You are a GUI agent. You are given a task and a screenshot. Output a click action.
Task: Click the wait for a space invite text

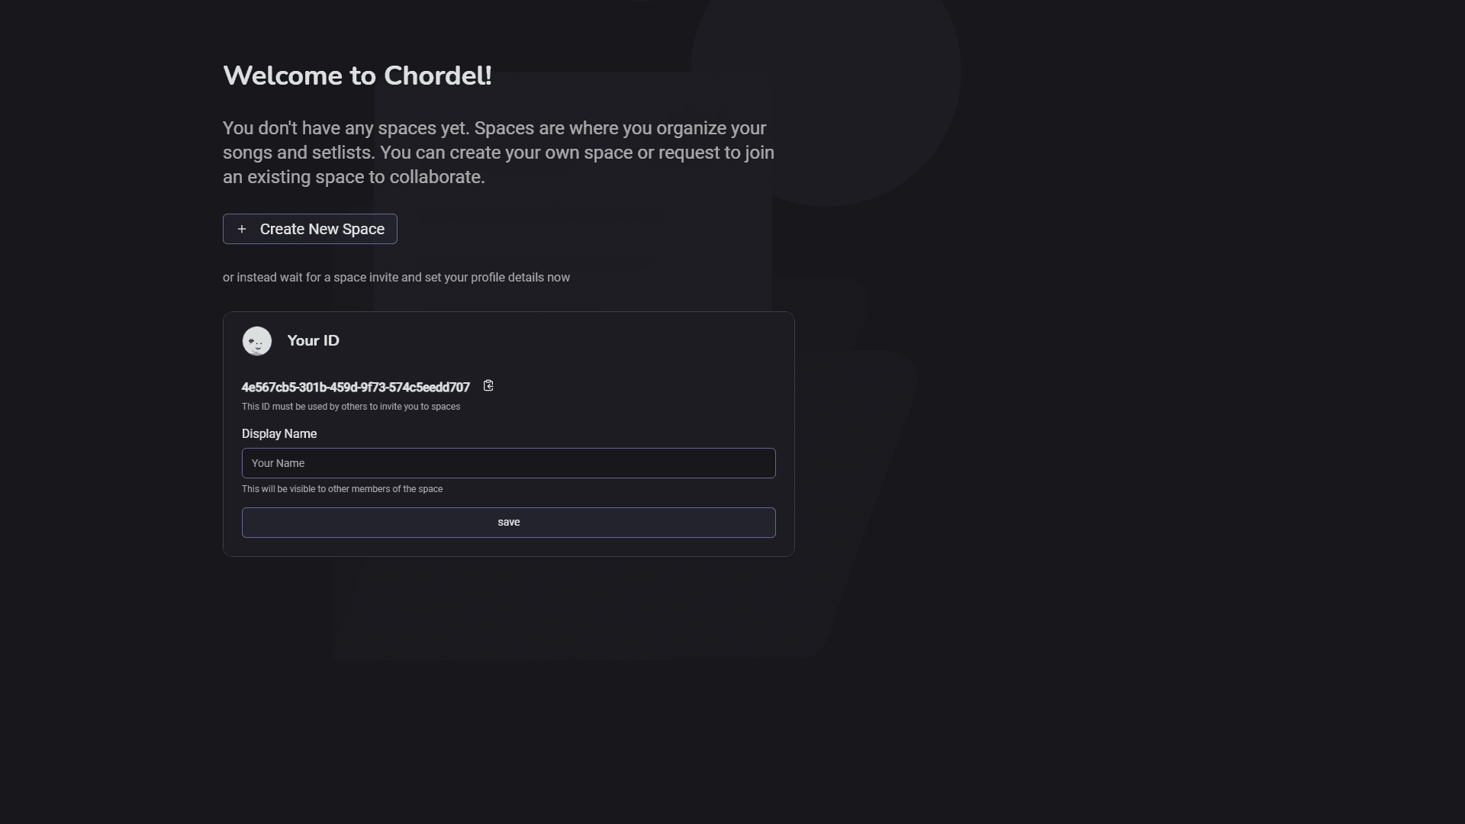coord(396,278)
